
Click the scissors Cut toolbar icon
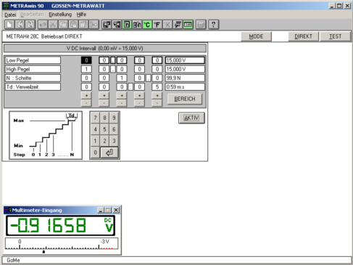(53, 25)
